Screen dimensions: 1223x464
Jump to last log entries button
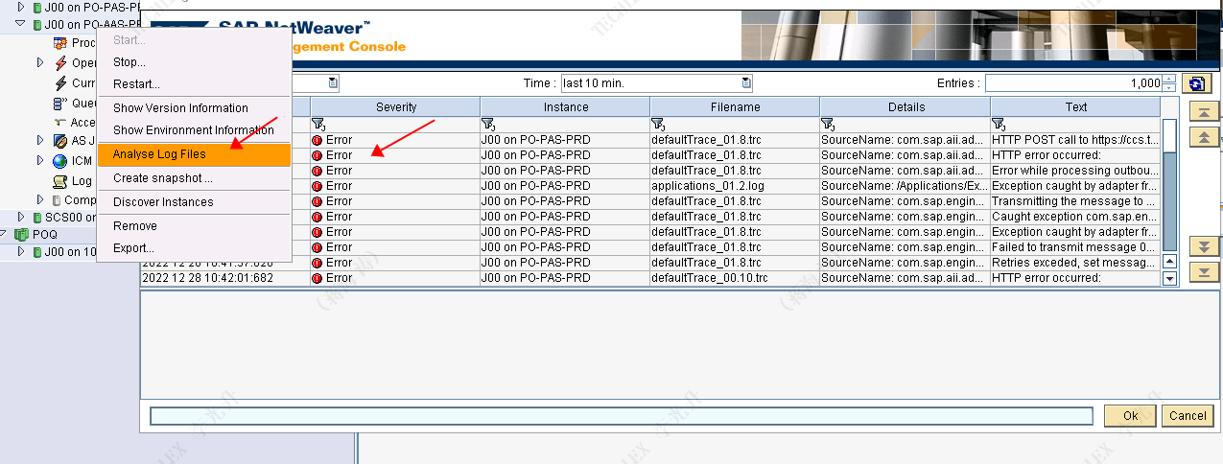pyautogui.click(x=1204, y=272)
